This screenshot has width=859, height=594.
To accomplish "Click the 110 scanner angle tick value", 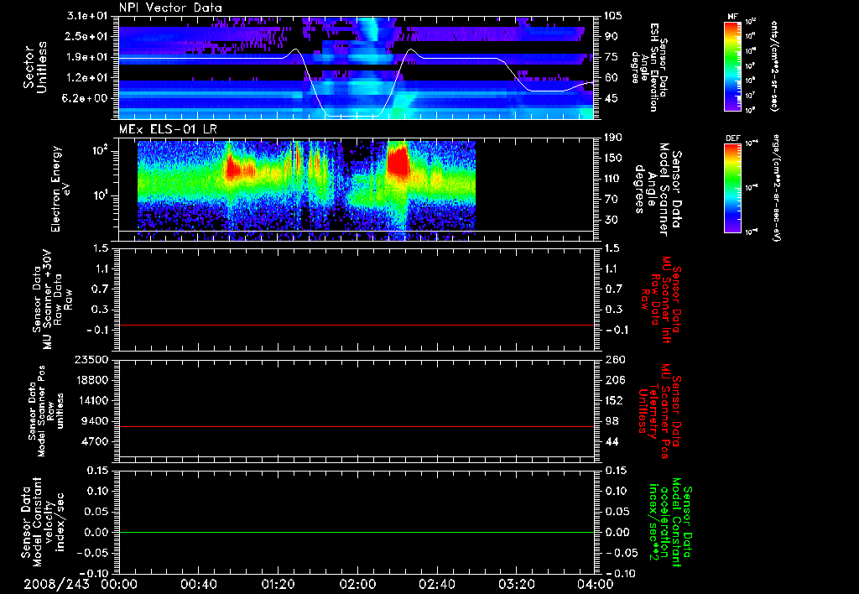I will click(613, 179).
